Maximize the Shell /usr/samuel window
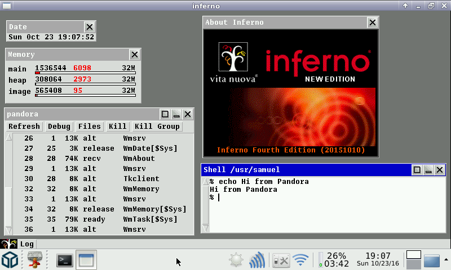 click(x=417, y=170)
